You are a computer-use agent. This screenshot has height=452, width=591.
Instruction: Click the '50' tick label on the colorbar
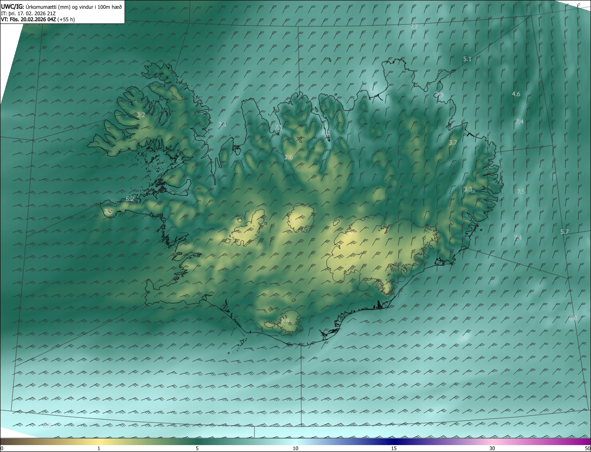[x=587, y=448]
